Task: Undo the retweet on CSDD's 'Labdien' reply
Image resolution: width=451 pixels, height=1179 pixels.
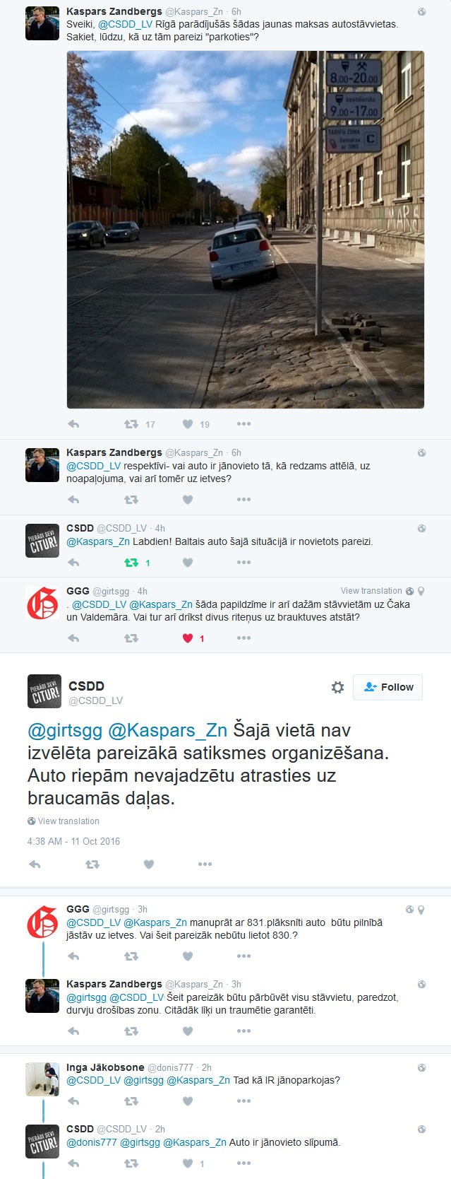Action: pos(131,563)
